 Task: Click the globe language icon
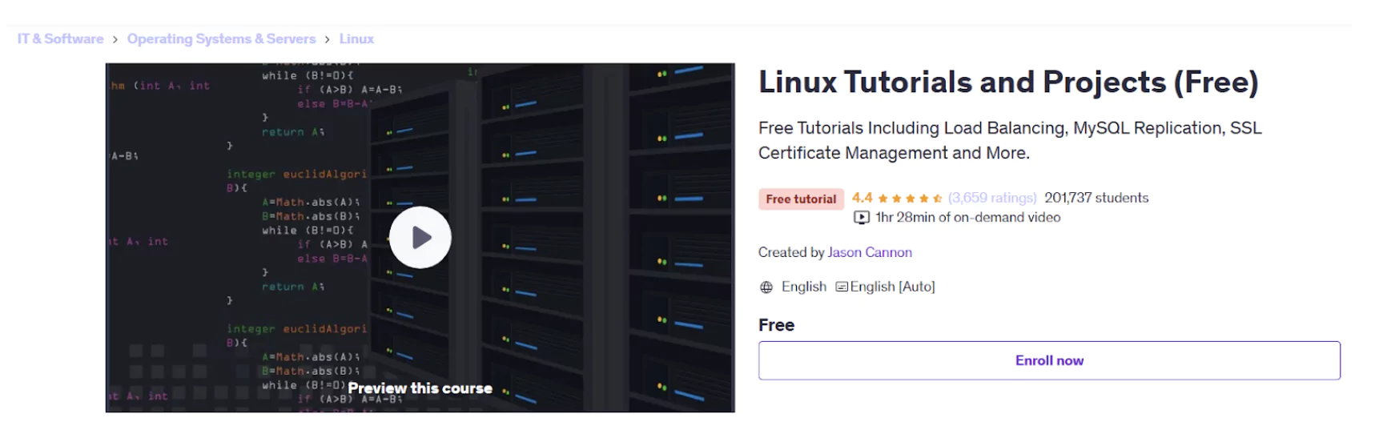click(x=766, y=287)
